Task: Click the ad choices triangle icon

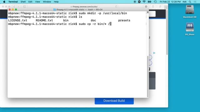Action: click(x=154, y=53)
